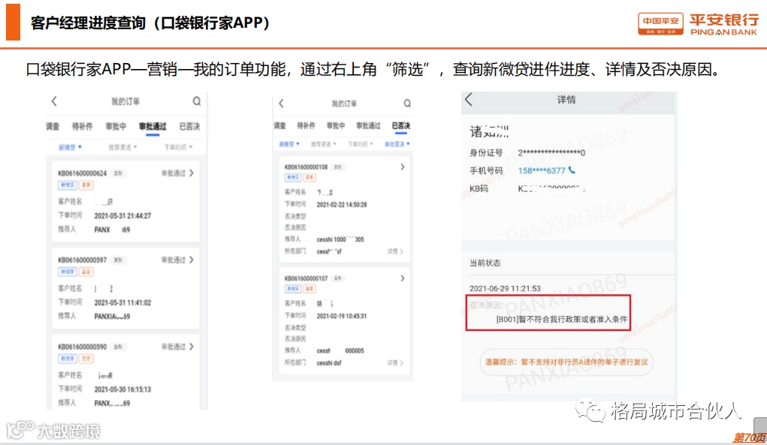Tap blue 新微贷 tag on order KB061600000597
The height and width of the screenshot is (445, 767).
coord(67,272)
